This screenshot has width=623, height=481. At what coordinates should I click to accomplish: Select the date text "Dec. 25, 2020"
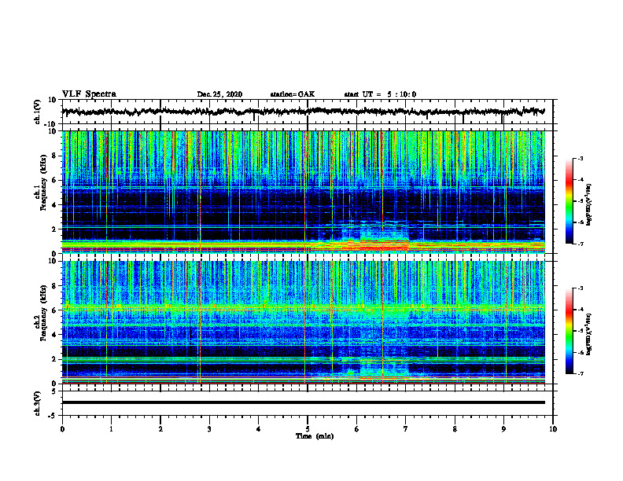point(219,94)
